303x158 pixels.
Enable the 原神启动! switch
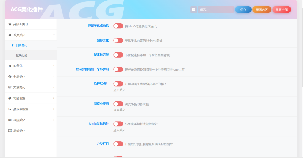[118, 84]
